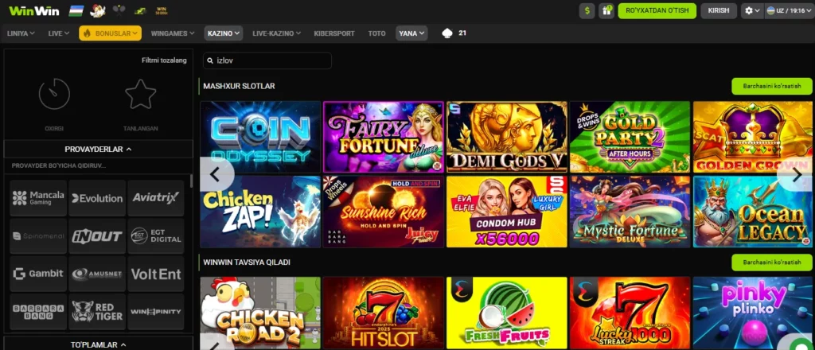
Task: Open the Uzbekistan flag shortcut icon
Action: [x=76, y=10]
